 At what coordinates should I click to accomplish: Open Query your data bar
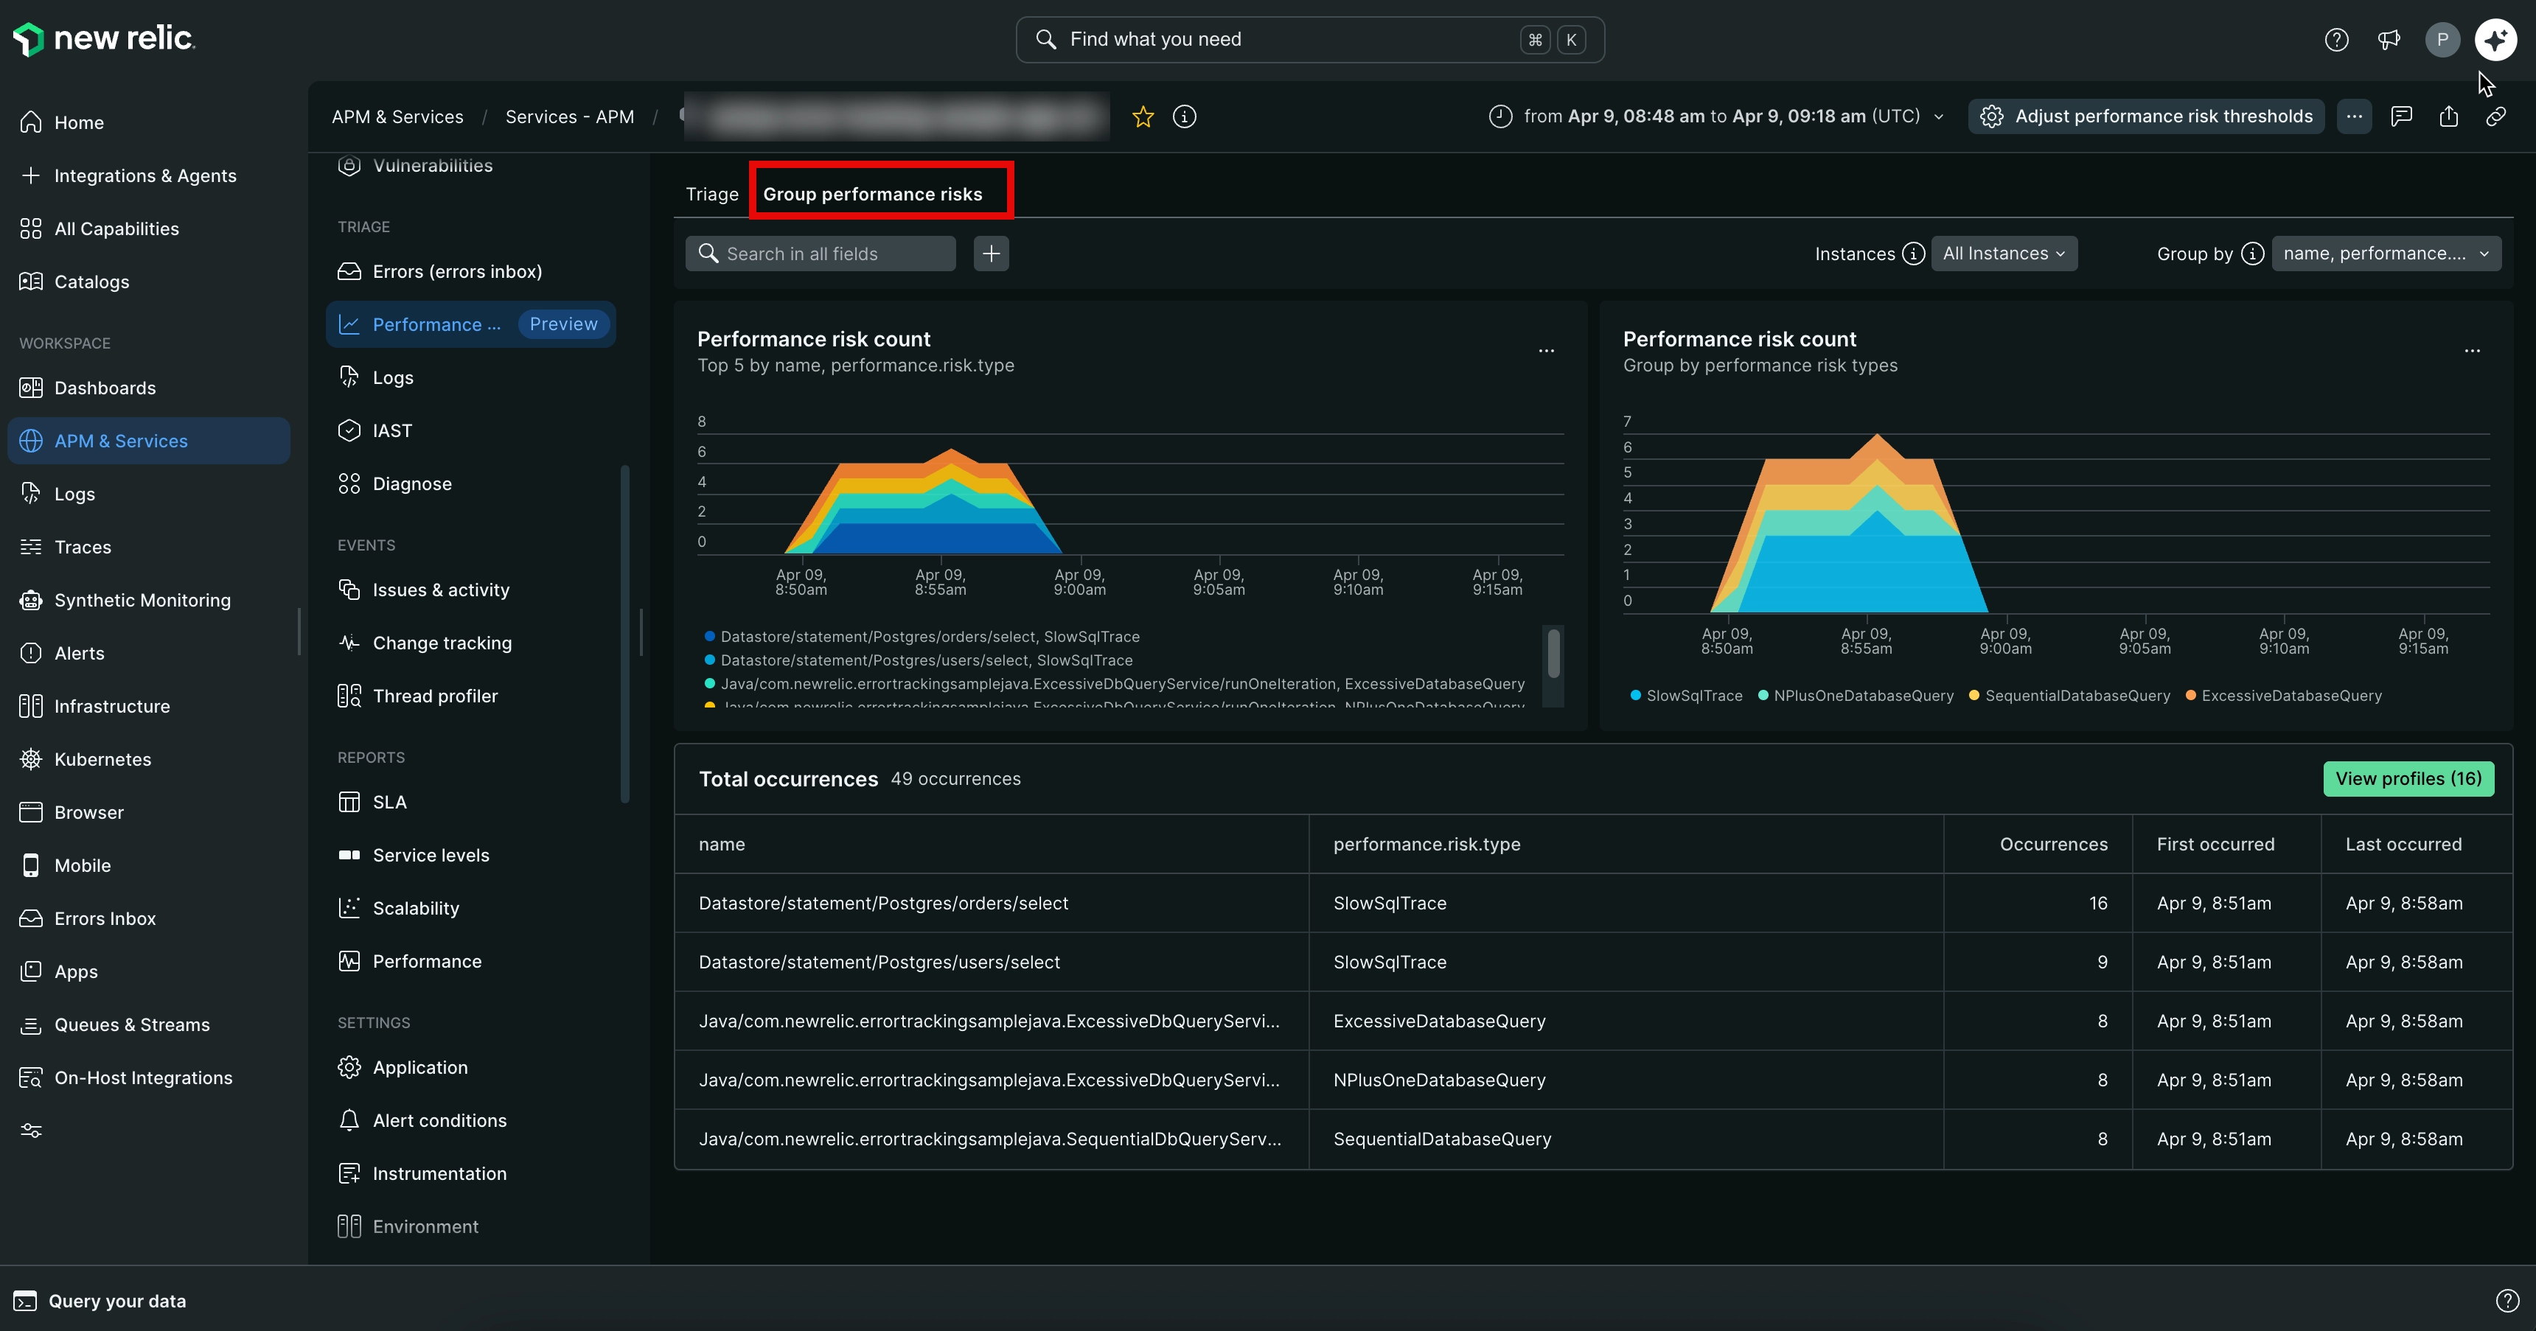coord(100,1301)
